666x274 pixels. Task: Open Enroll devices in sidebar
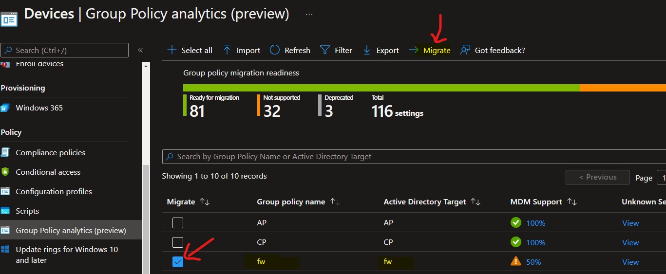[39, 64]
